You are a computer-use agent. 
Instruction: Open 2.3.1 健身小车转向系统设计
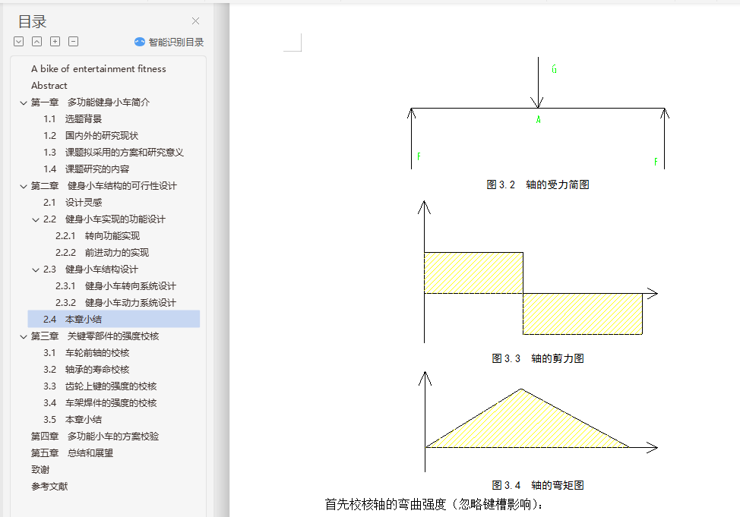click(115, 286)
